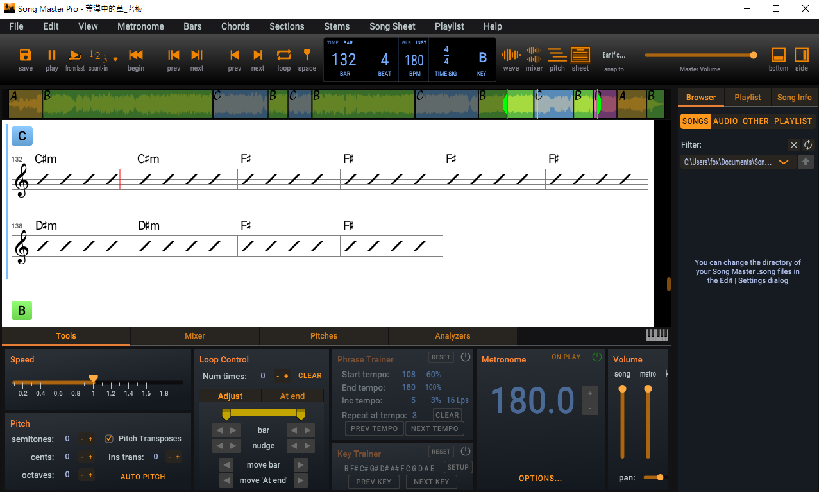Open the Stems menu
The height and width of the screenshot is (492, 819).
[x=337, y=26]
